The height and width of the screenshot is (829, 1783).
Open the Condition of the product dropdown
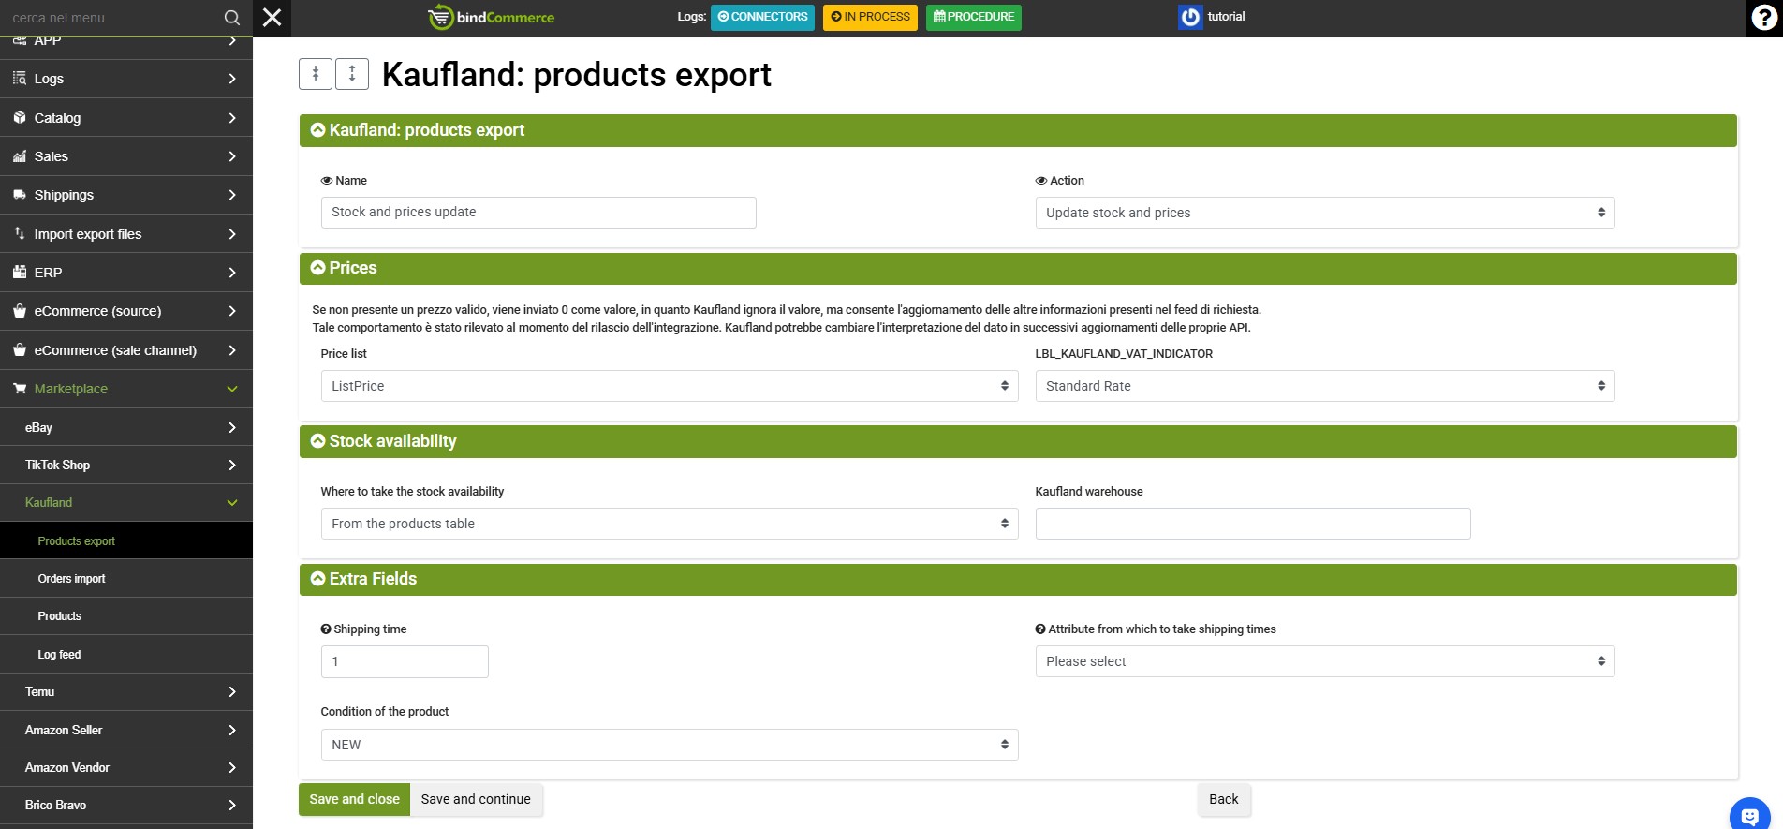coord(670,745)
